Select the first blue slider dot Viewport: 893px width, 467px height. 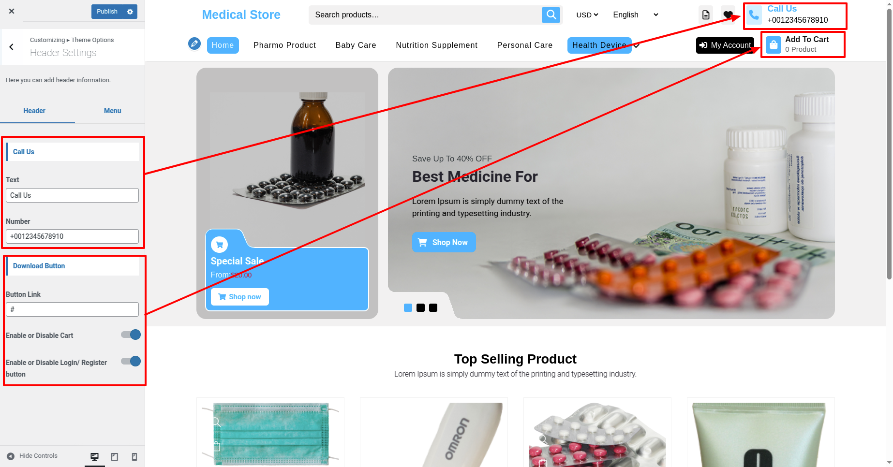click(x=408, y=307)
